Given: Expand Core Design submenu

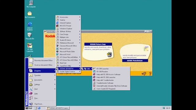Looking at the screenshot, I should [68, 34].
